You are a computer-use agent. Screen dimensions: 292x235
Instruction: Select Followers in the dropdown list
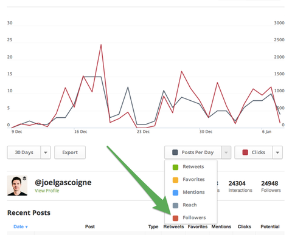(x=189, y=218)
